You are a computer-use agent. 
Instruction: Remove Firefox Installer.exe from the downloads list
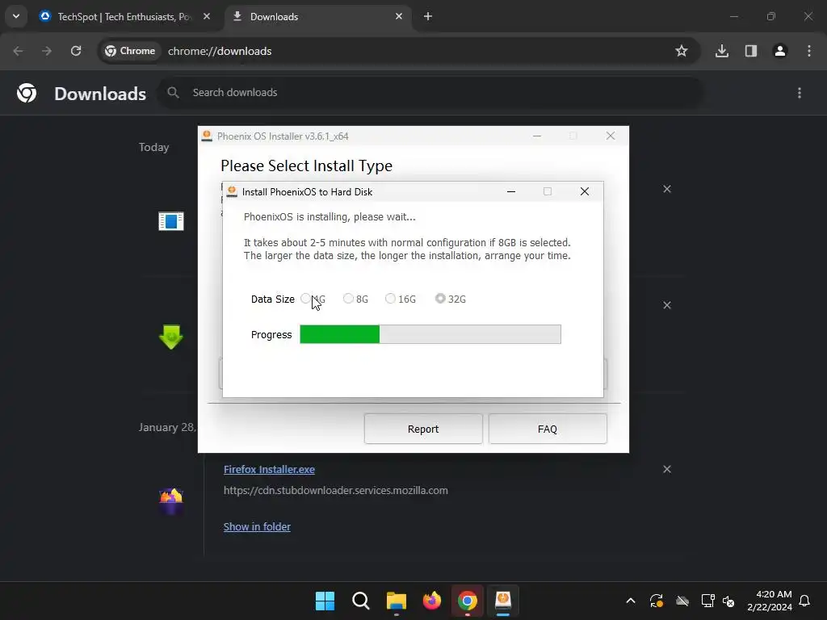click(x=667, y=469)
